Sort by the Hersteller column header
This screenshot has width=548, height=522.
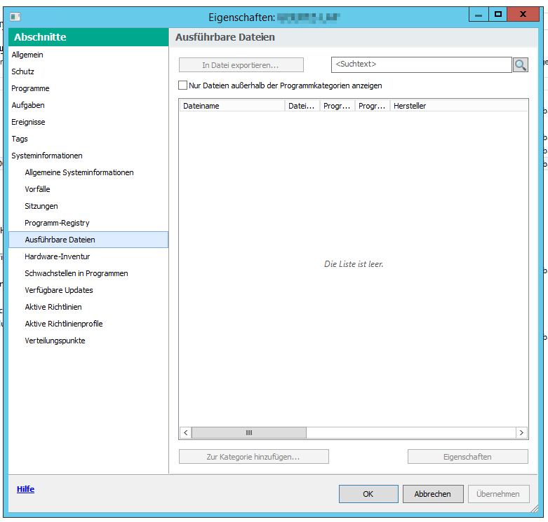[x=458, y=106]
